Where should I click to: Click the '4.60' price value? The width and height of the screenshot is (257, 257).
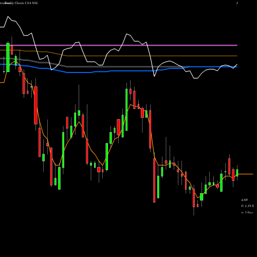[245, 200]
